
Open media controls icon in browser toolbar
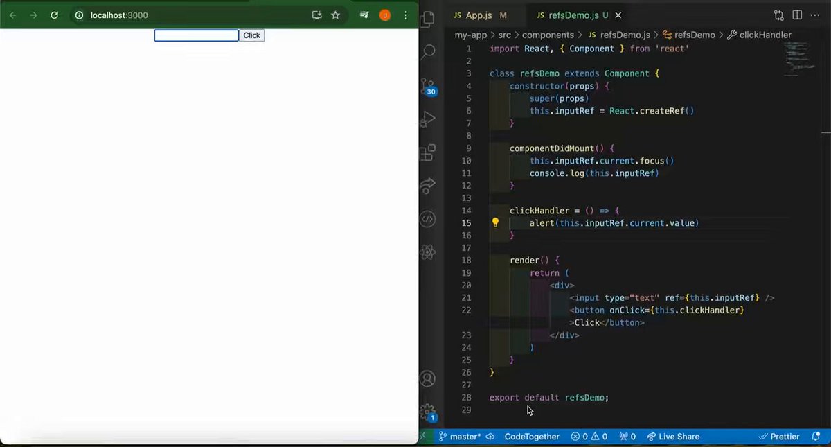(x=364, y=15)
